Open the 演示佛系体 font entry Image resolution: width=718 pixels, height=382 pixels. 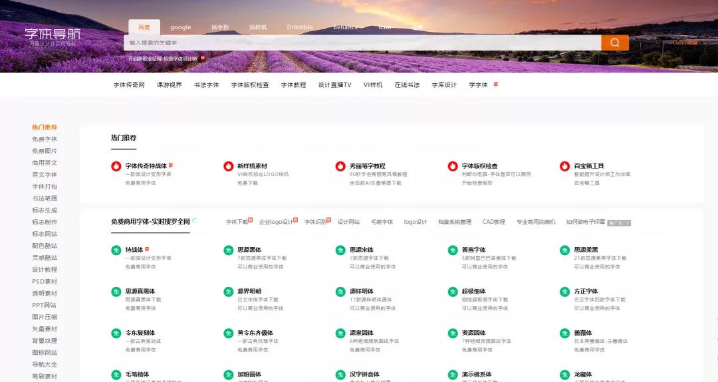pyautogui.click(x=477, y=374)
